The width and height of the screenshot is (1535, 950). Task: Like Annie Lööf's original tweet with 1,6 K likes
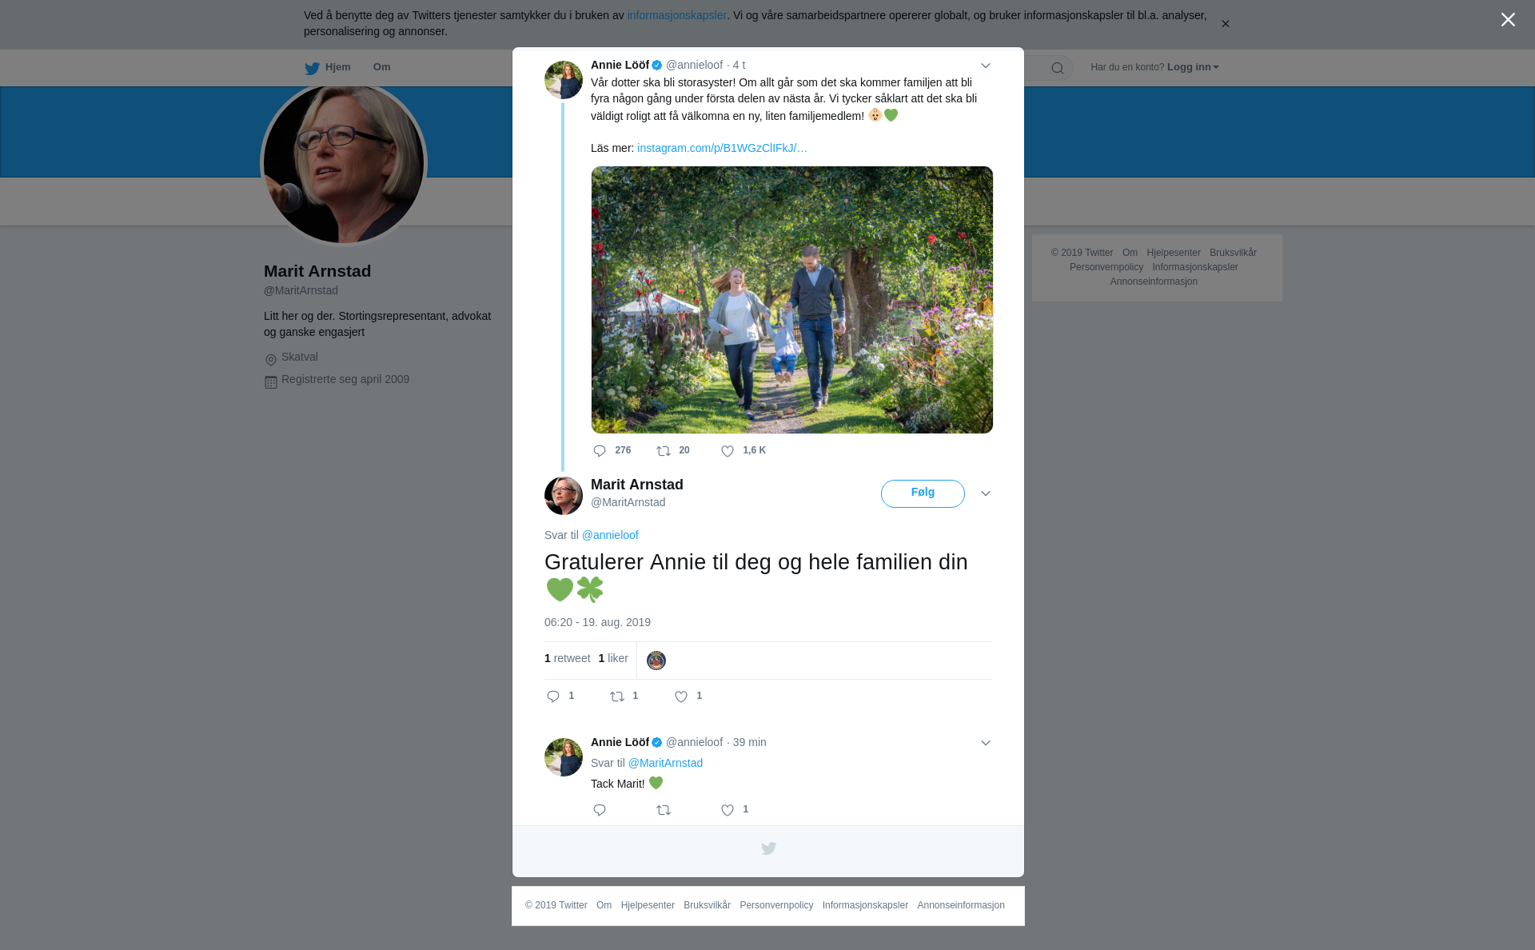pos(728,451)
